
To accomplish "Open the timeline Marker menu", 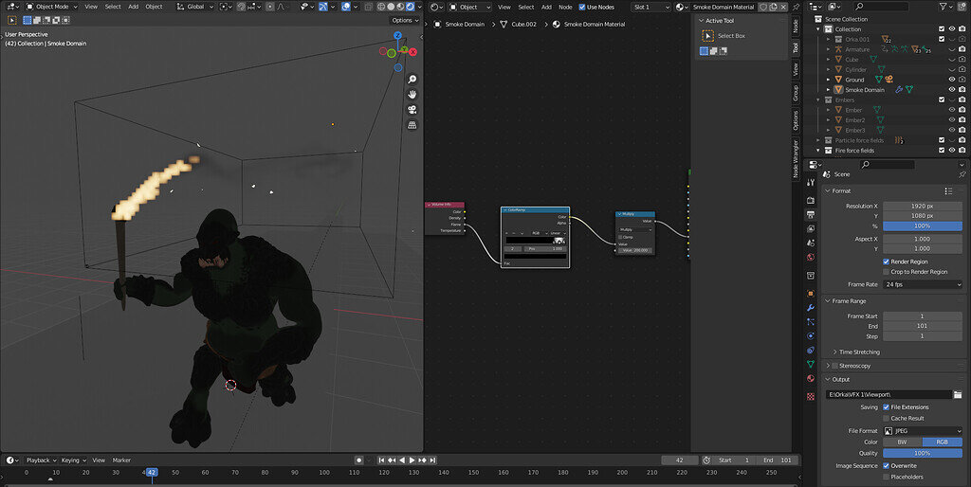I will [x=121, y=460].
